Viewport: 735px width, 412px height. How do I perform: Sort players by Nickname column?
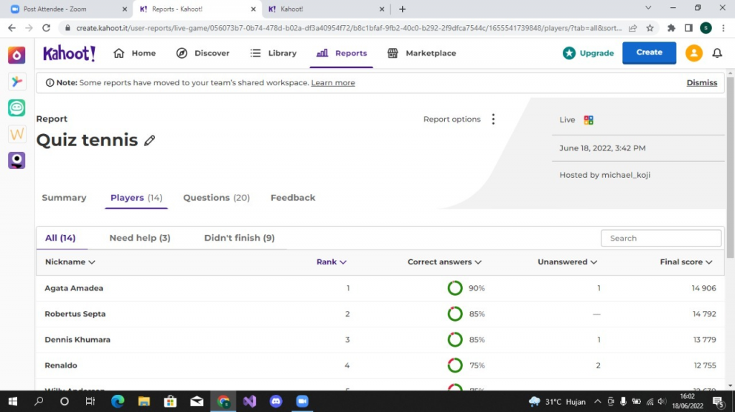coord(70,262)
